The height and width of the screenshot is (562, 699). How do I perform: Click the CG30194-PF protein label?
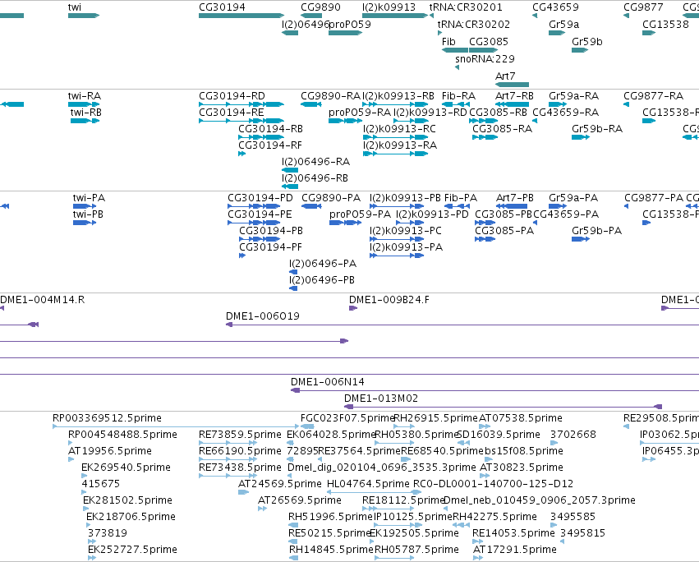[x=270, y=247]
